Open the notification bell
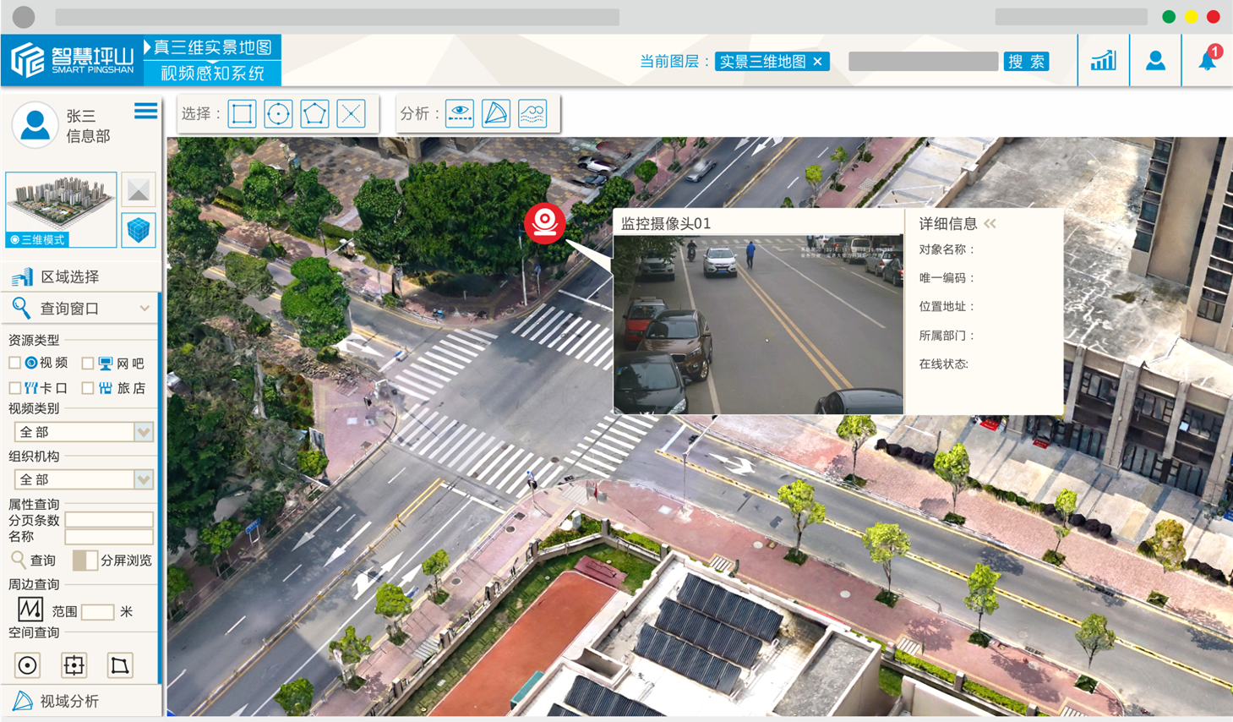The image size is (1233, 722). (1208, 59)
